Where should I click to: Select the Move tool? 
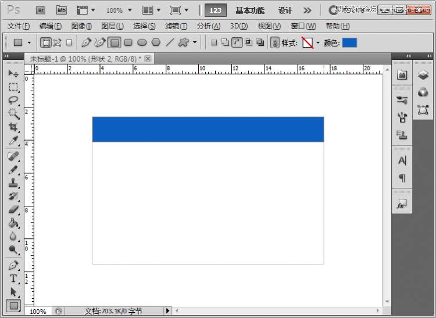point(13,74)
